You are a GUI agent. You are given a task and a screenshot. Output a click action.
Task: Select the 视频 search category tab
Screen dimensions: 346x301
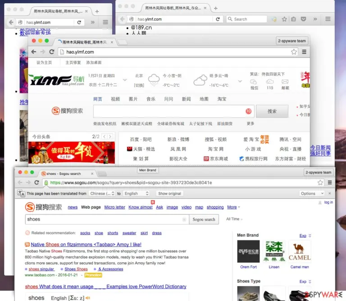point(115,99)
